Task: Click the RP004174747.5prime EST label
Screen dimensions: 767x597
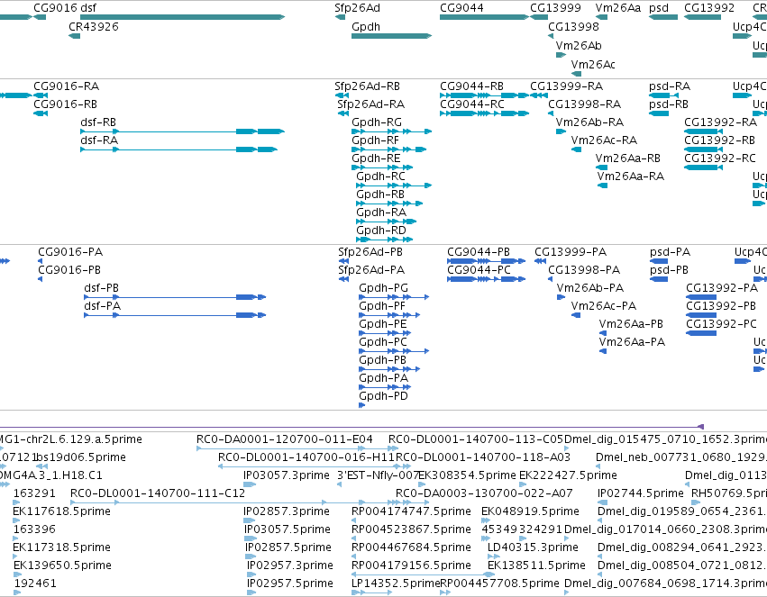Action: [411, 511]
